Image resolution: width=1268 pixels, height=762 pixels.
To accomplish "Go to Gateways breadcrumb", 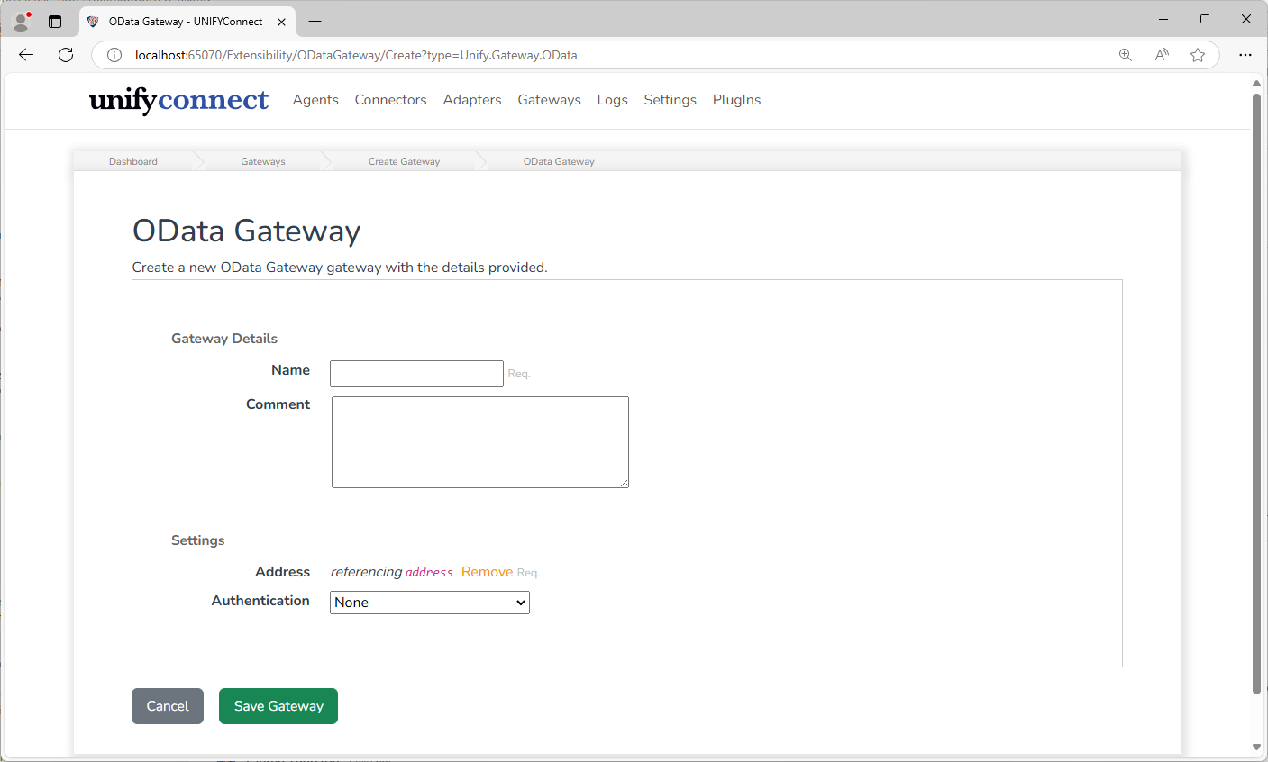I will (263, 162).
